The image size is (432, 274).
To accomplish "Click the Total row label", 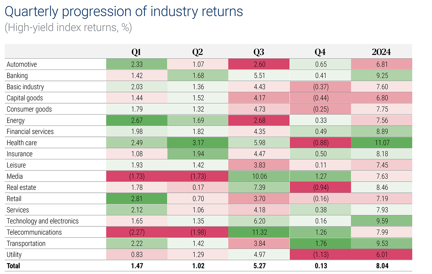I will click(x=13, y=266).
